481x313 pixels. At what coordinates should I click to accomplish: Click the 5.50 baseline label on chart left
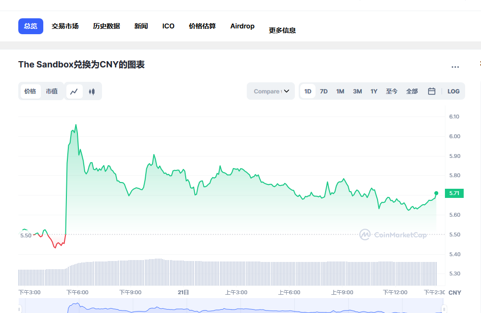(26, 235)
